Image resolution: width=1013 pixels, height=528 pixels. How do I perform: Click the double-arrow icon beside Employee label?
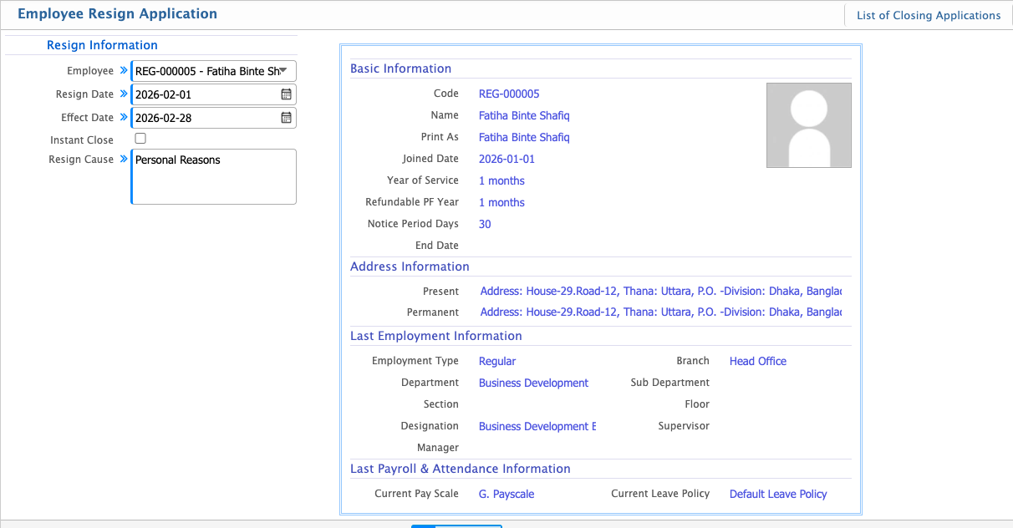click(x=124, y=71)
